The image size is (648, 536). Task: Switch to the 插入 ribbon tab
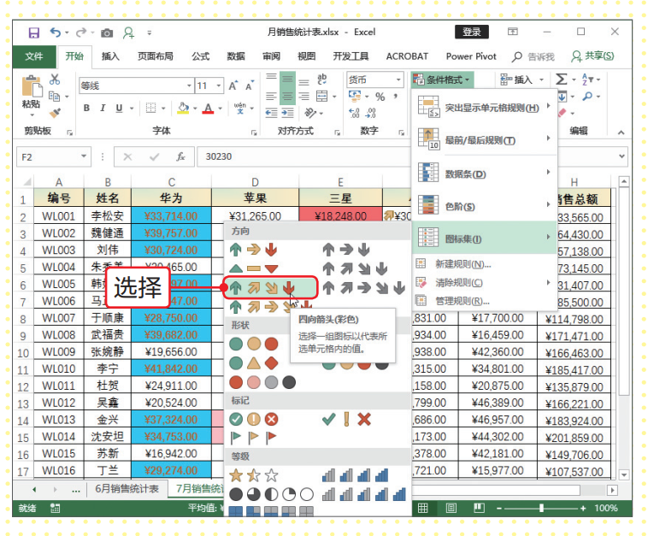pos(110,56)
